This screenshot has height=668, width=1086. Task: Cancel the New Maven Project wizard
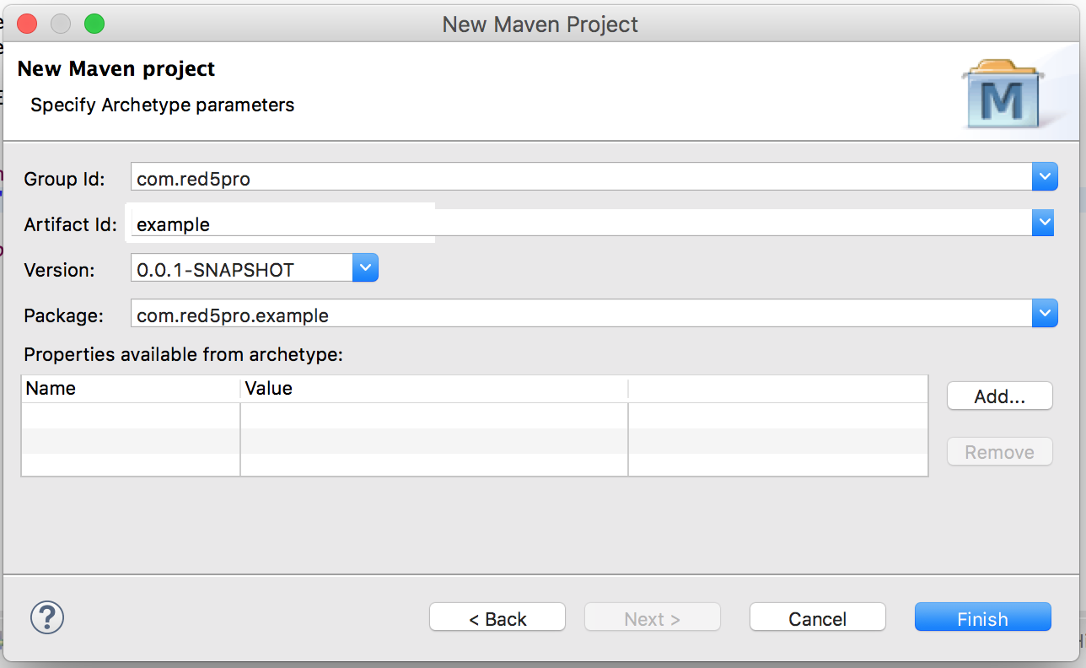click(818, 618)
